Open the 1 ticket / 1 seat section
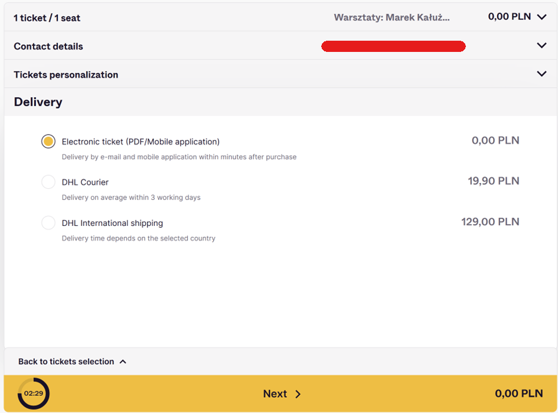 (x=280, y=17)
